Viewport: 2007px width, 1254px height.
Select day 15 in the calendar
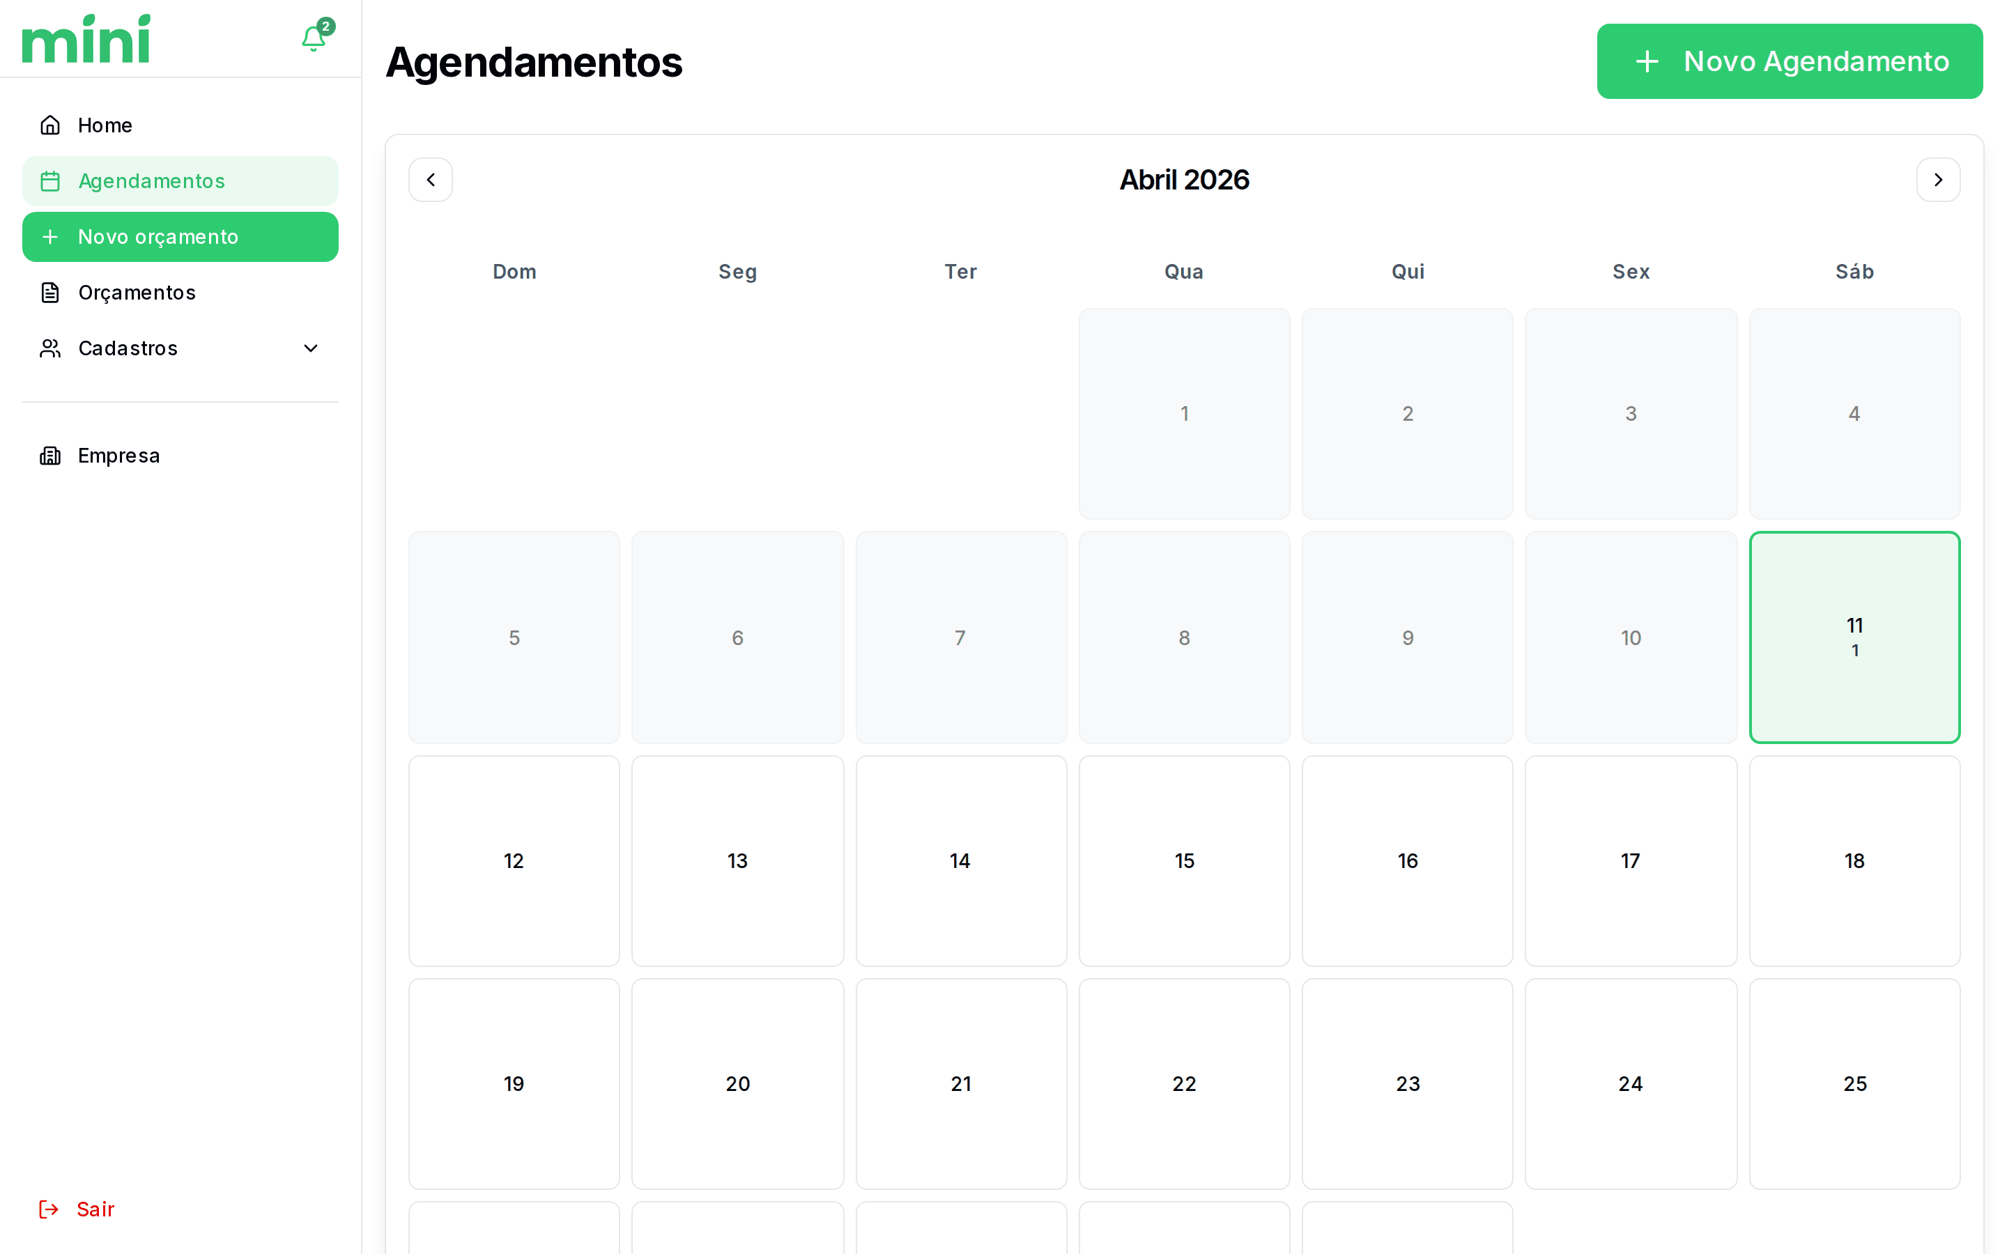pyautogui.click(x=1184, y=861)
